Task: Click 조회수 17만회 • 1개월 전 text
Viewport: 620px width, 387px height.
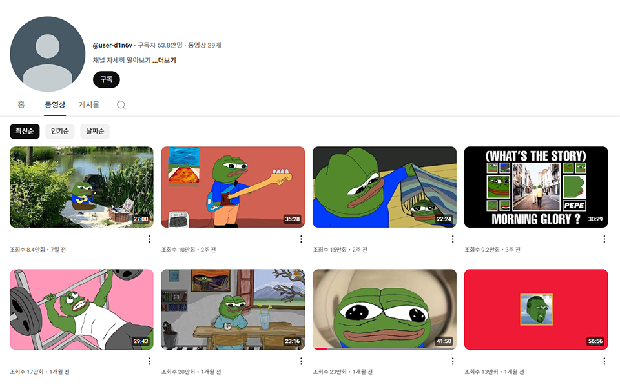Action: click(x=39, y=372)
